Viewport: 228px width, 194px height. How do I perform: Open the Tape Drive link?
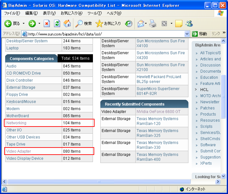(16, 144)
